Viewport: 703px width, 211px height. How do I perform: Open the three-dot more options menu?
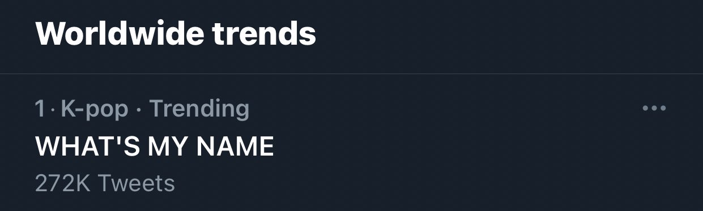(x=654, y=108)
